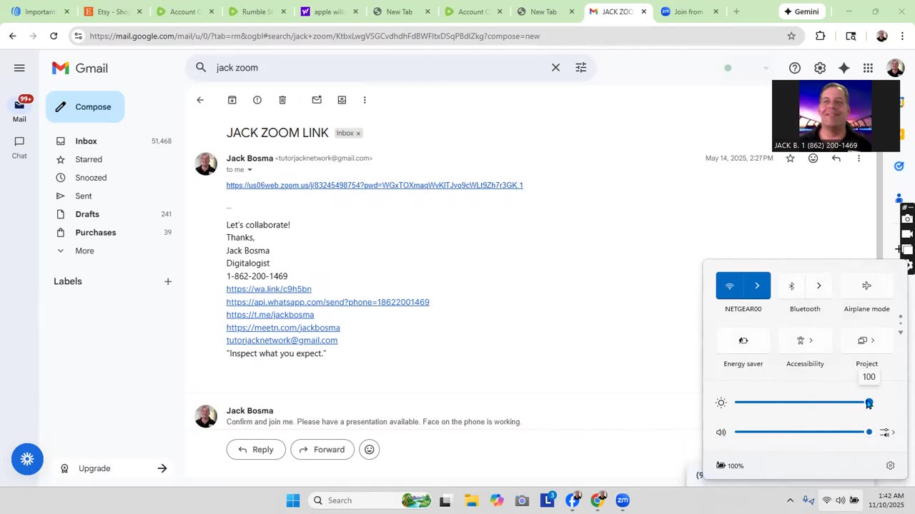Create a new label with plus icon
Viewport: 915px width, 514px height.
coord(168,281)
